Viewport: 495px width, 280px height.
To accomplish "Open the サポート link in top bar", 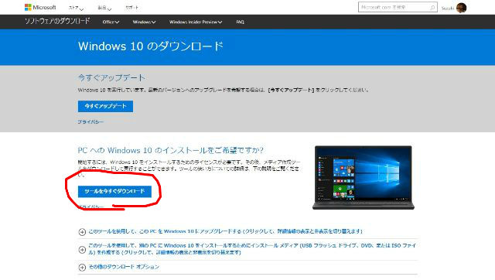I will point(131,8).
